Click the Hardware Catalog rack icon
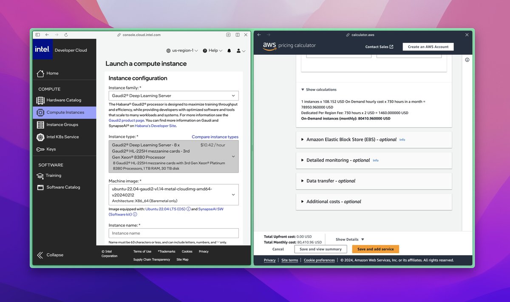The image size is (510, 302). click(40, 101)
